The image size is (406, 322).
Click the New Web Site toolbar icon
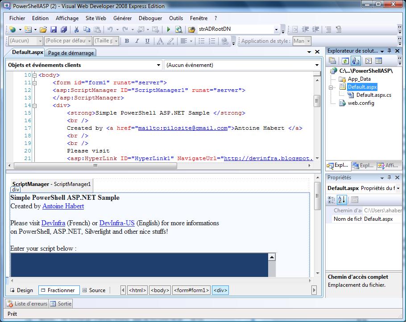(x=12, y=29)
